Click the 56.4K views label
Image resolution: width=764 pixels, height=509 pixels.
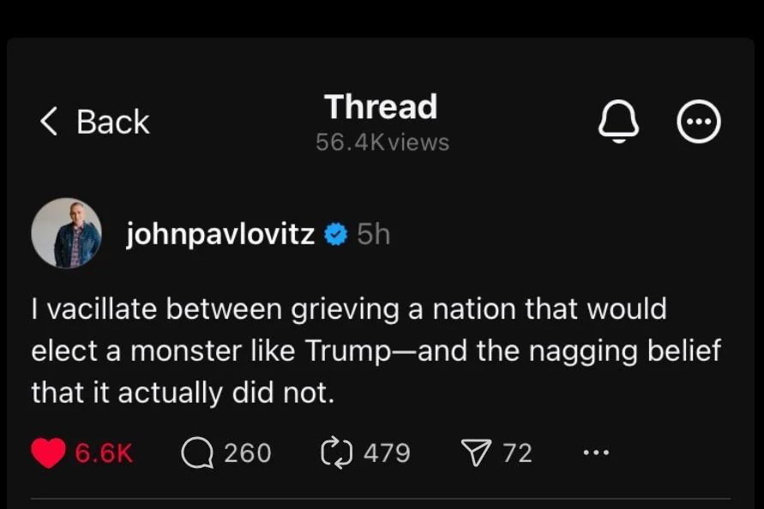(382, 142)
